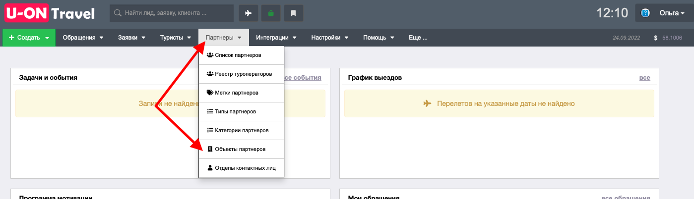Click the График выездов panel title
694x199 pixels.
[x=375, y=78]
